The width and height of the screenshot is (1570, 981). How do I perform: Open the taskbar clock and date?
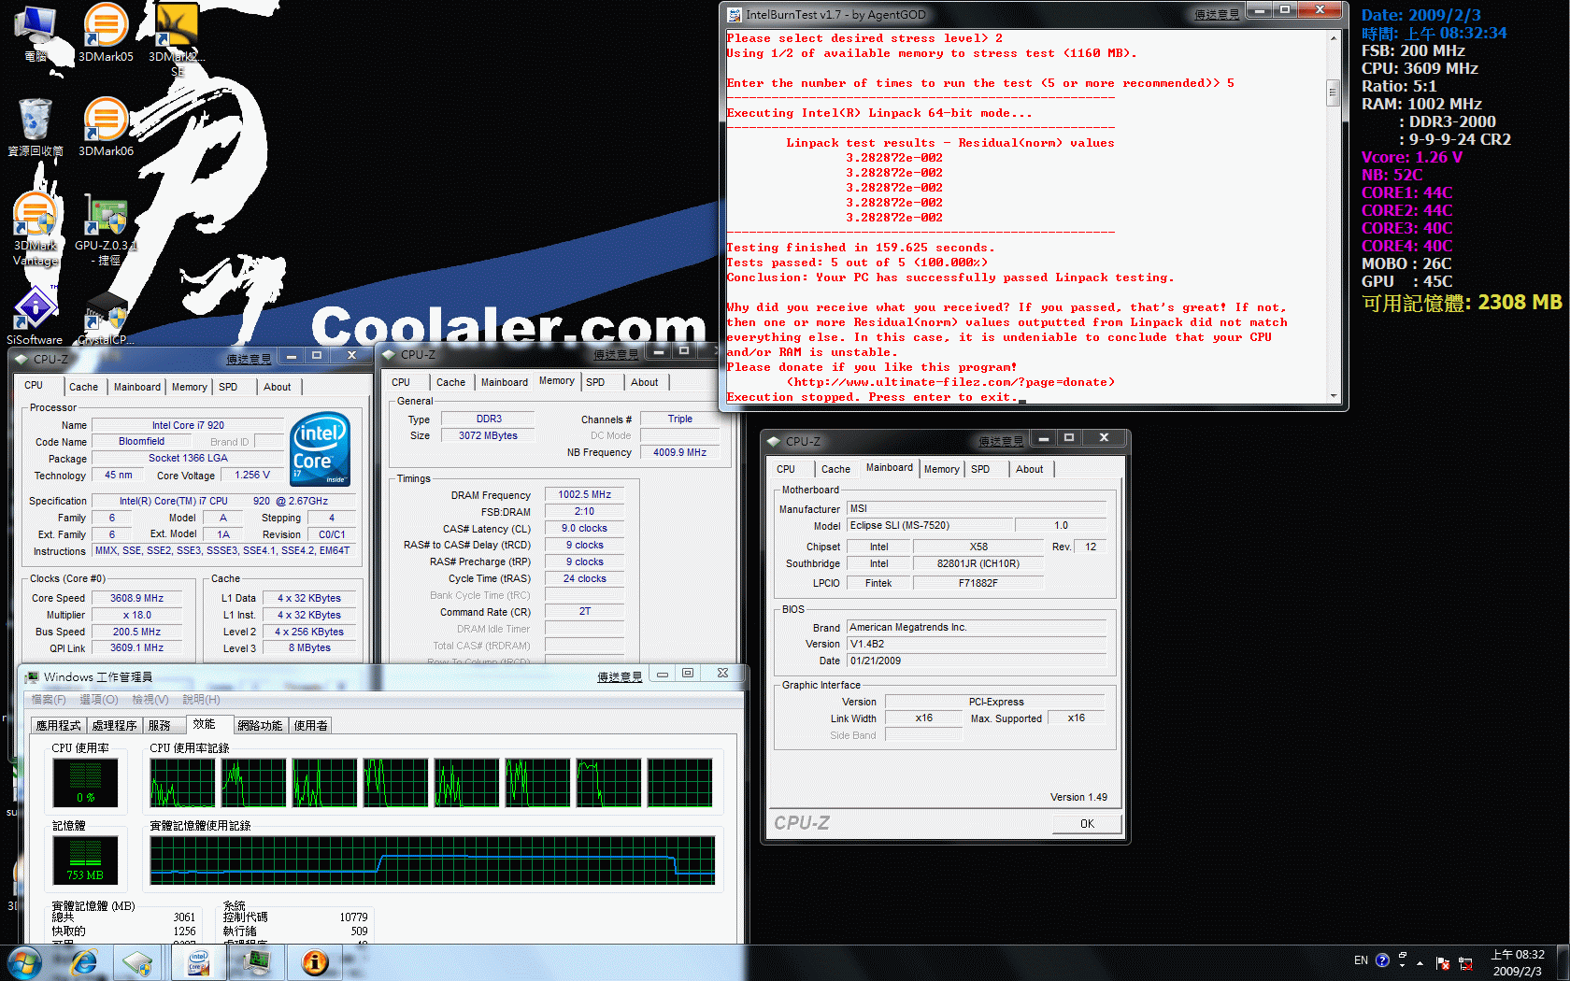[x=1517, y=963]
